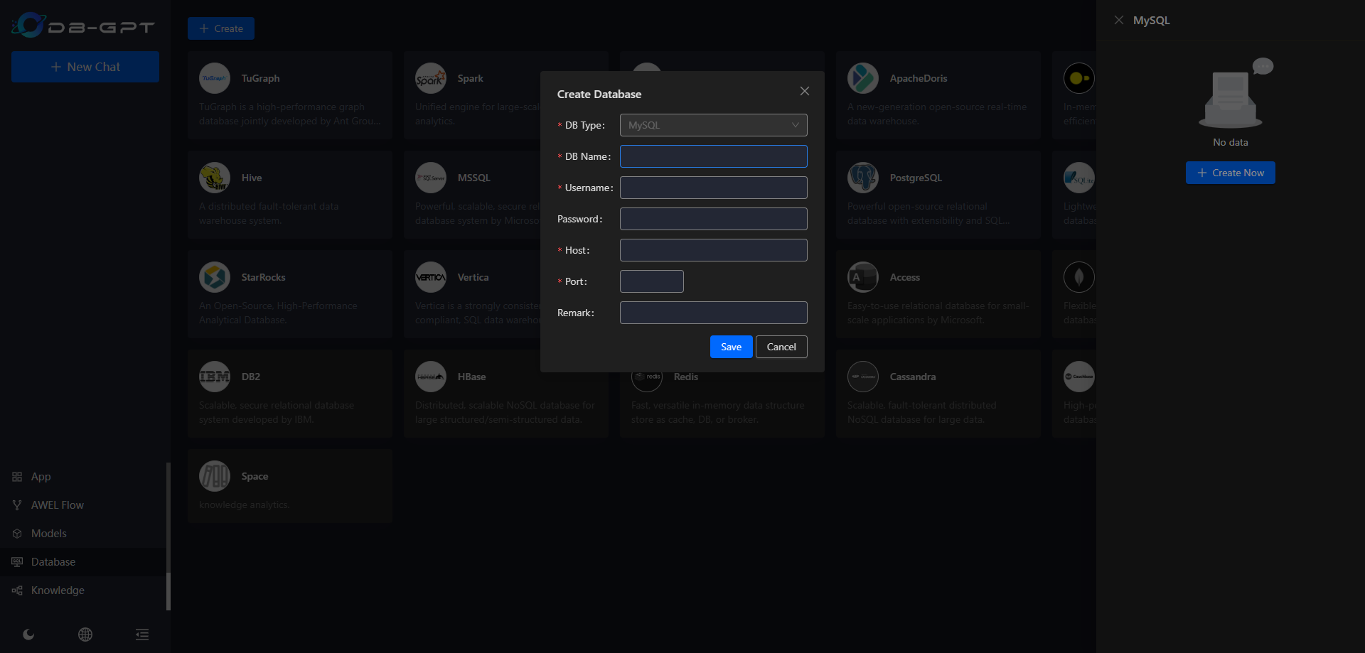Click the Remark input field
This screenshot has width=1365, height=653.
tap(713, 313)
